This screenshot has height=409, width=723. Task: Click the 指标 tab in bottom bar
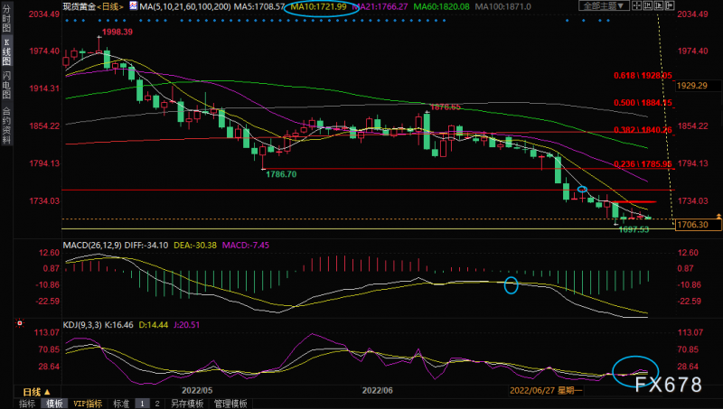tap(28, 404)
